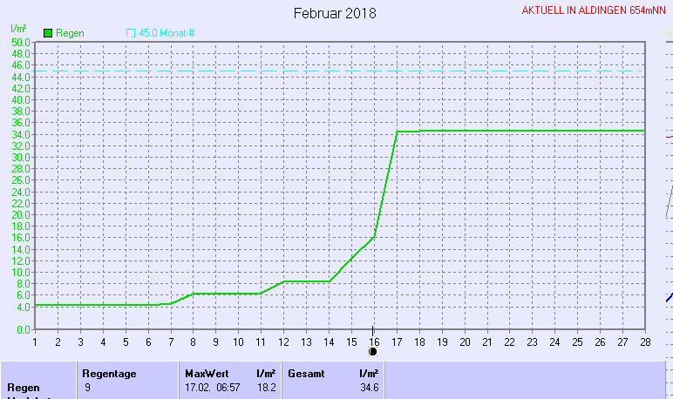Click the 0.0 y-axis minimum label
This screenshot has height=399, width=673.
(24, 330)
